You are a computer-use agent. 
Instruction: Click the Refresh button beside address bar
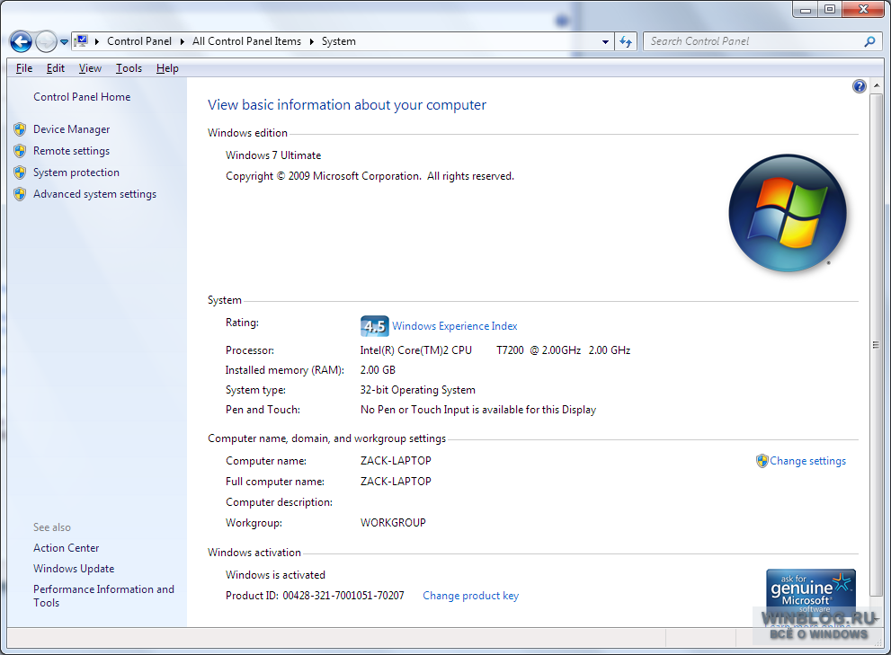(626, 41)
